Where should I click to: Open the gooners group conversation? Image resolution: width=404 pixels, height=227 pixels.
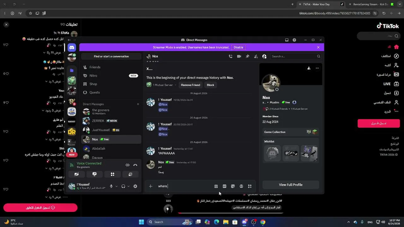pyautogui.click(x=111, y=112)
